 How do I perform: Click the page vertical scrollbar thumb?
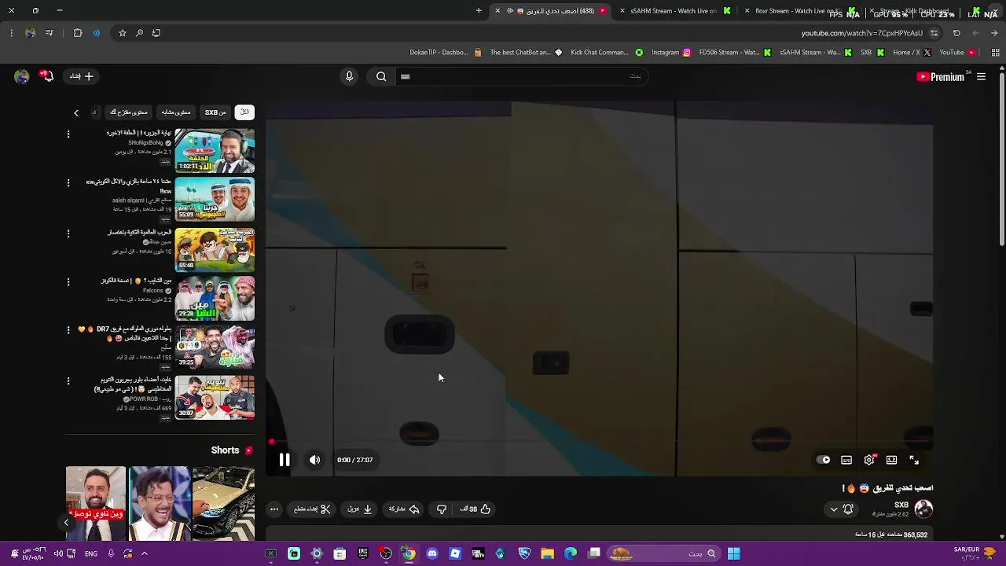tap(1001, 161)
